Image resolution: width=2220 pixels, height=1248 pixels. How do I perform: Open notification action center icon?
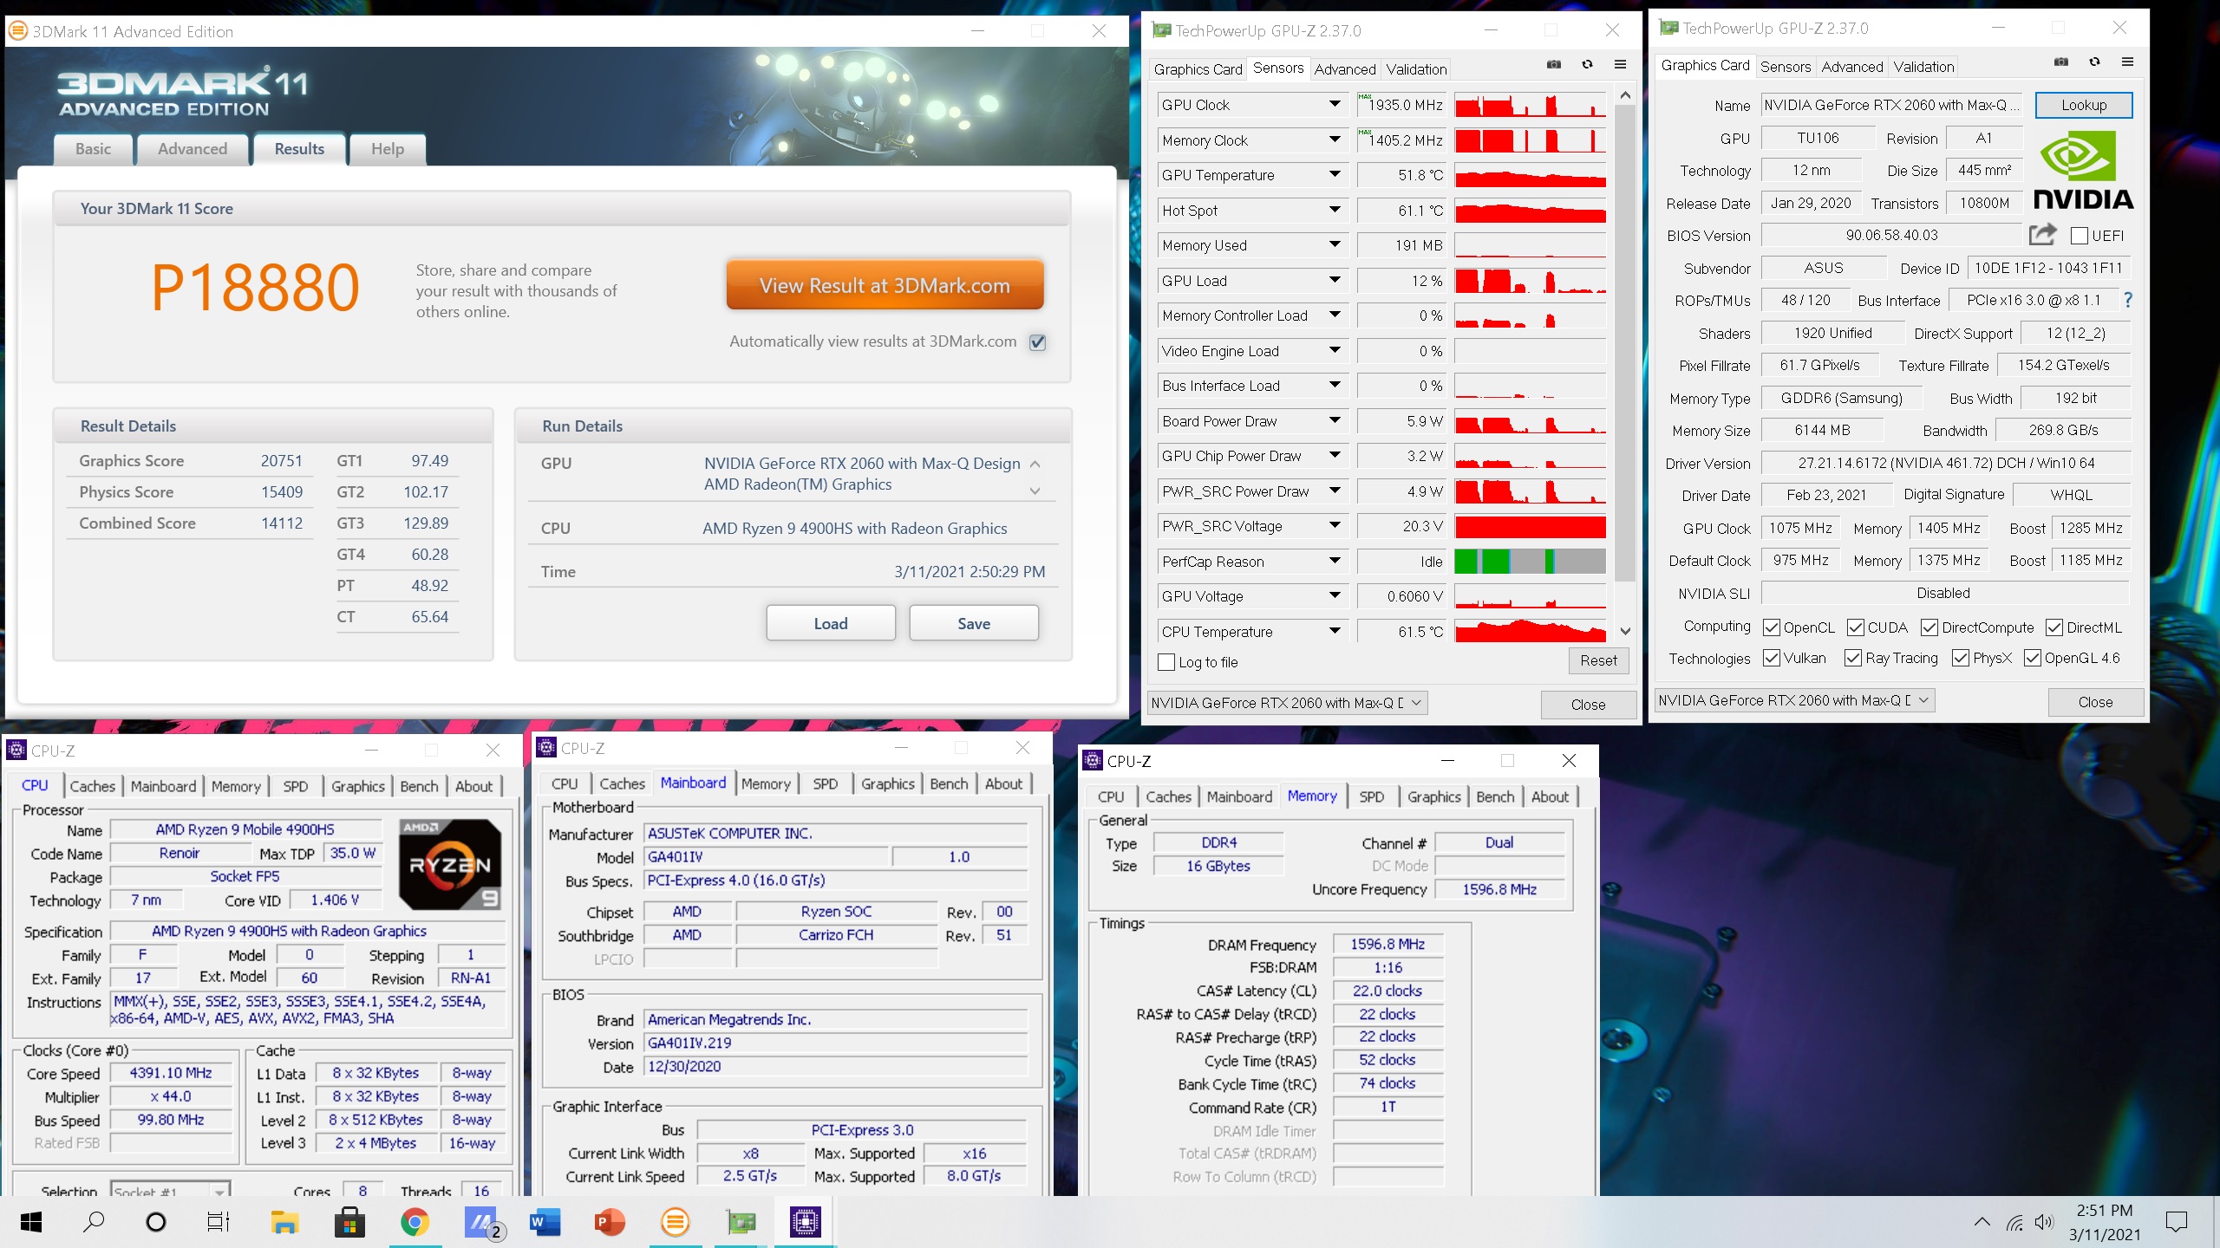coord(2176,1222)
